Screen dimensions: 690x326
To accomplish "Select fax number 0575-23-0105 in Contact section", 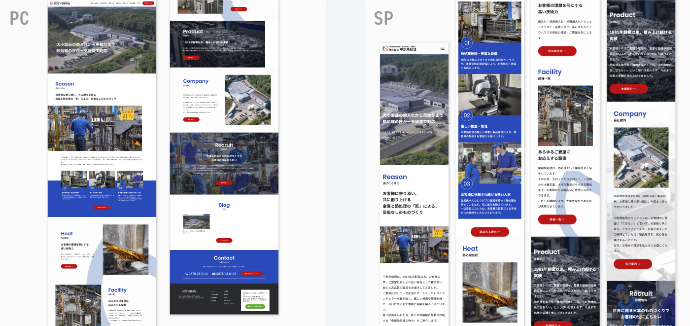I will (x=227, y=274).
